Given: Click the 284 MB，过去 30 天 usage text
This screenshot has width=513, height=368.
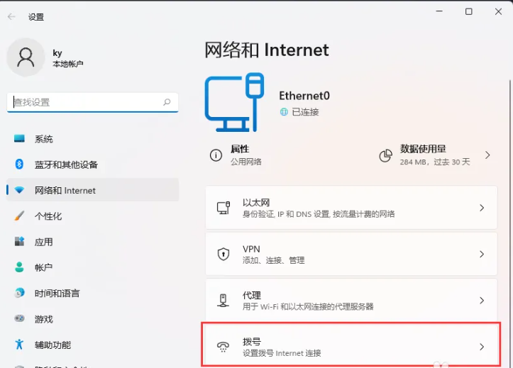Looking at the screenshot, I should [435, 162].
